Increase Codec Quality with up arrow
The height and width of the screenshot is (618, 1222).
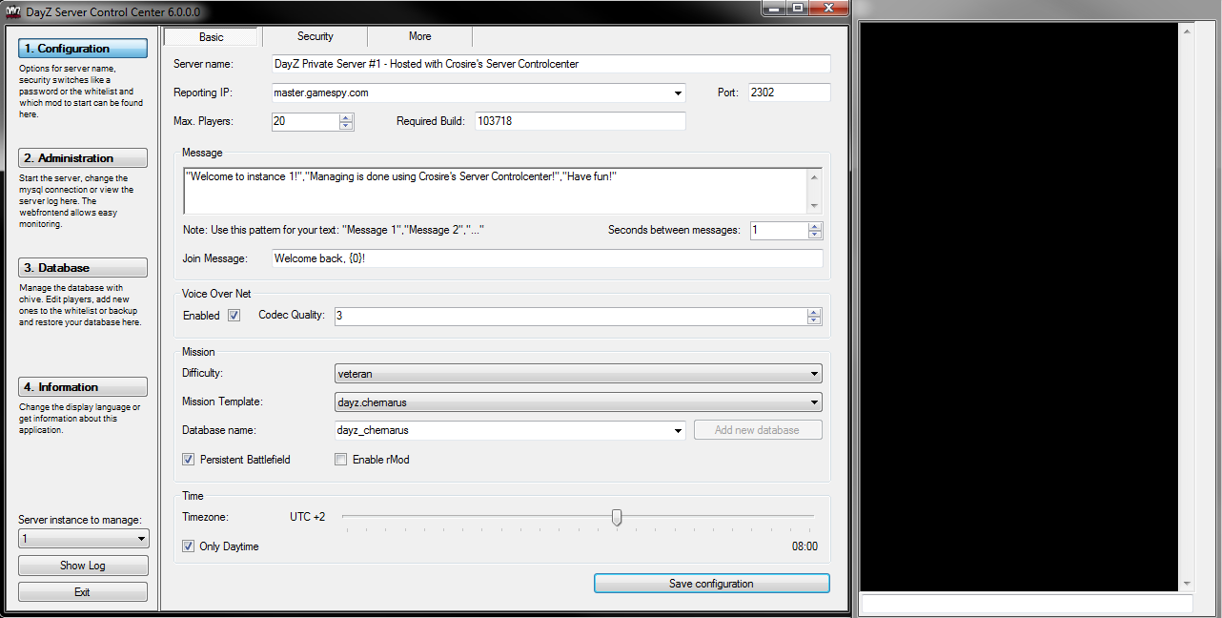point(814,312)
